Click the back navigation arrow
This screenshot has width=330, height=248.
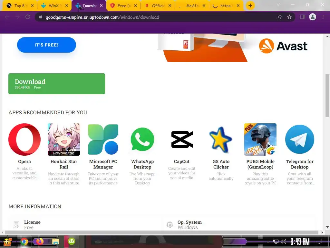(7, 17)
